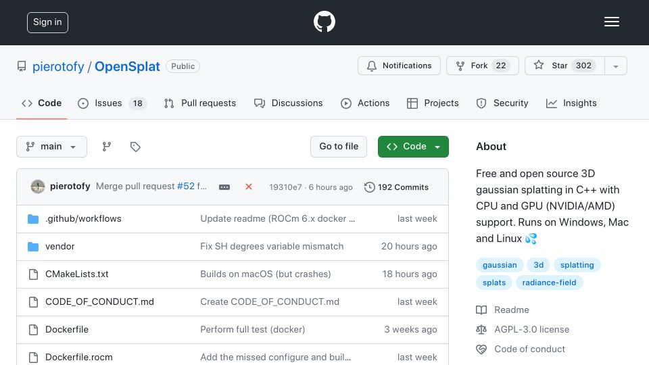Viewport: 649px width, 365px height.
Task: Click the GitHub Octocat logo
Action: pos(324,22)
